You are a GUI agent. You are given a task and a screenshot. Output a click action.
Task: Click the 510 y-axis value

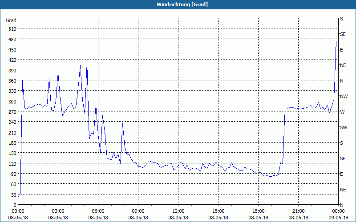click(12, 29)
